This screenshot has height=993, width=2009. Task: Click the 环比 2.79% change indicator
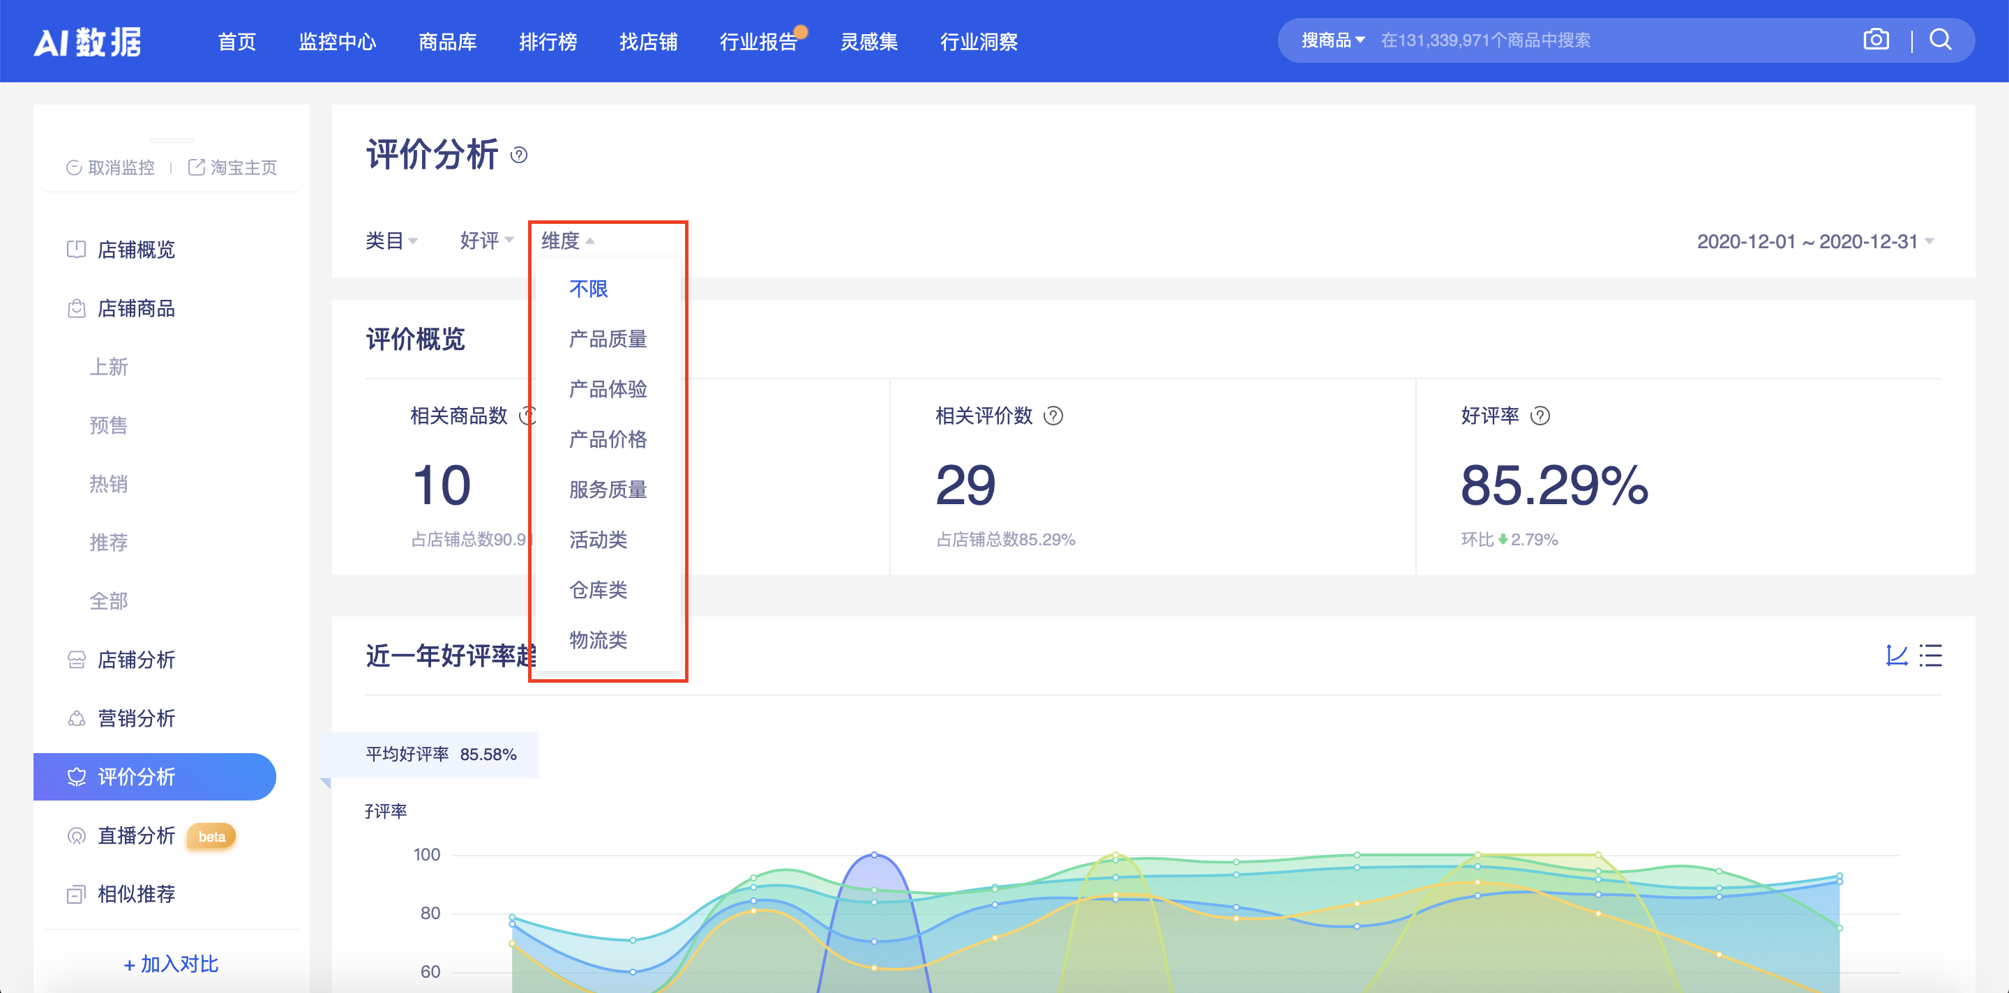tap(1509, 539)
